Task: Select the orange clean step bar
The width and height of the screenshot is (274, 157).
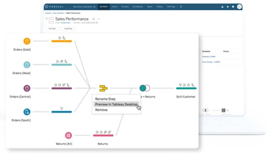Action: coord(62,41)
